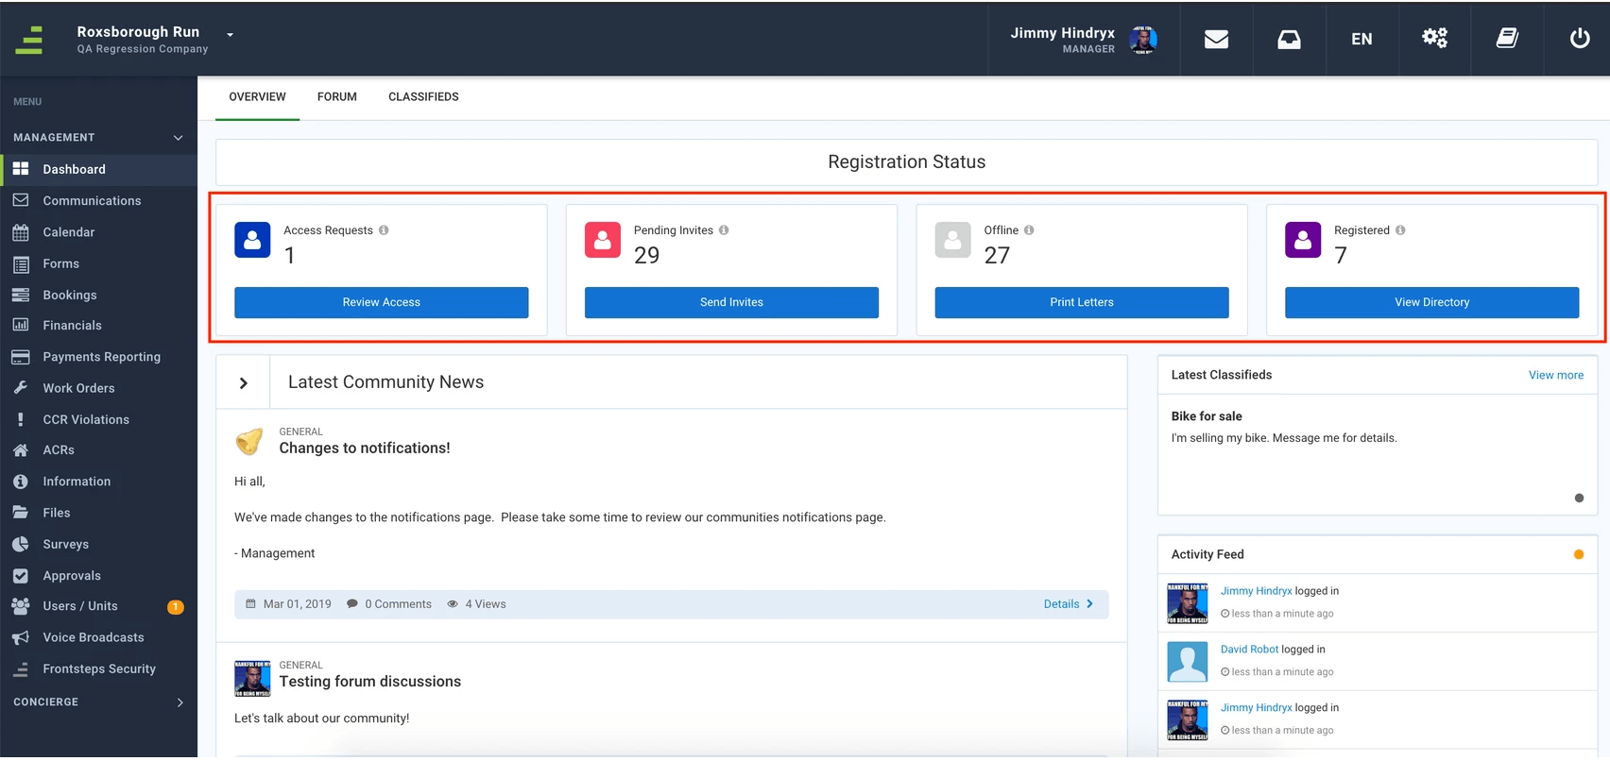Screen dimensions: 1610x761
Task: Click the Mar 01, 2019 post date
Action: pyautogui.click(x=288, y=604)
